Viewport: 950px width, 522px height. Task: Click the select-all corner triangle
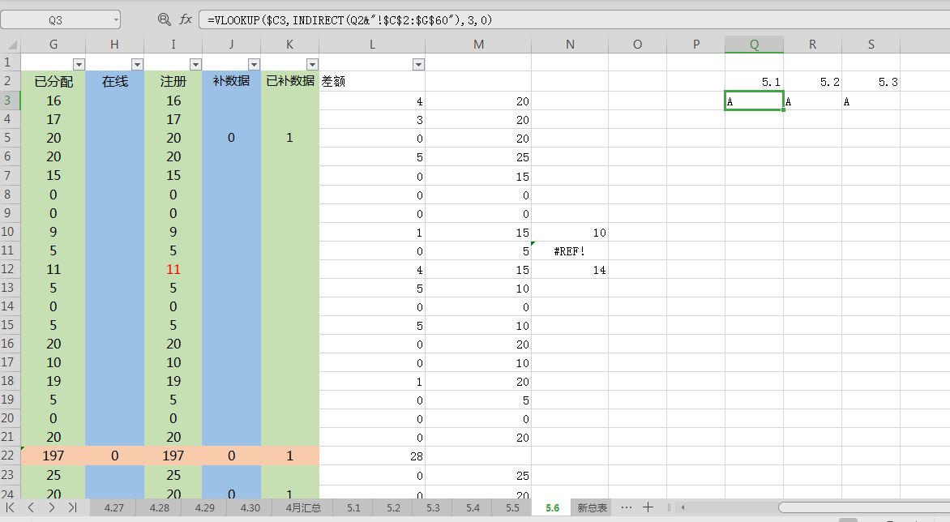coord(10,45)
